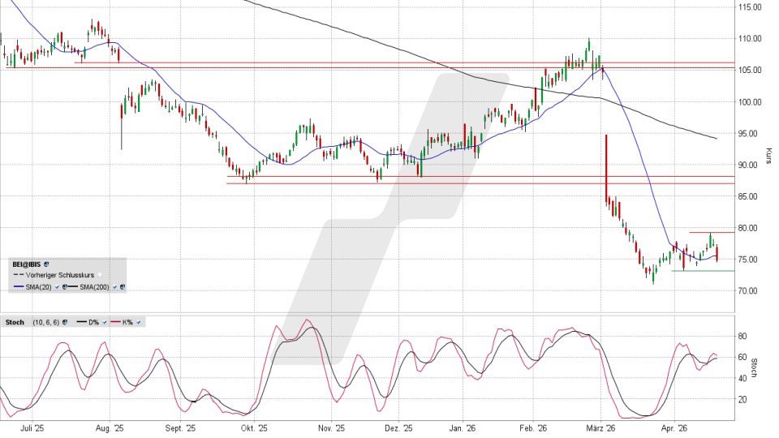Click the Kurs price axis title
This screenshot has height=438, width=779.
click(x=768, y=154)
